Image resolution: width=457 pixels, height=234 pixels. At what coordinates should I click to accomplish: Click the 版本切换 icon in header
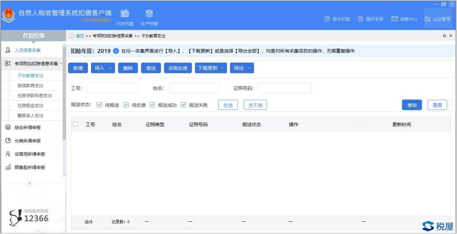327,19
